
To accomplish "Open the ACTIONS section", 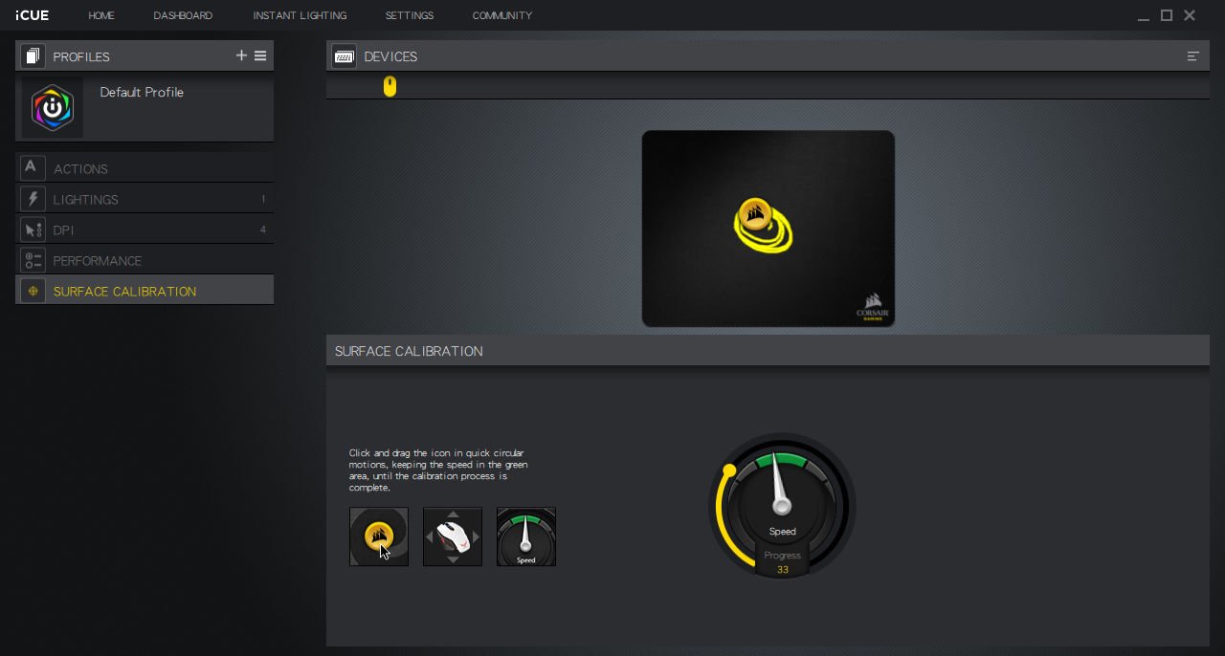I will [145, 168].
